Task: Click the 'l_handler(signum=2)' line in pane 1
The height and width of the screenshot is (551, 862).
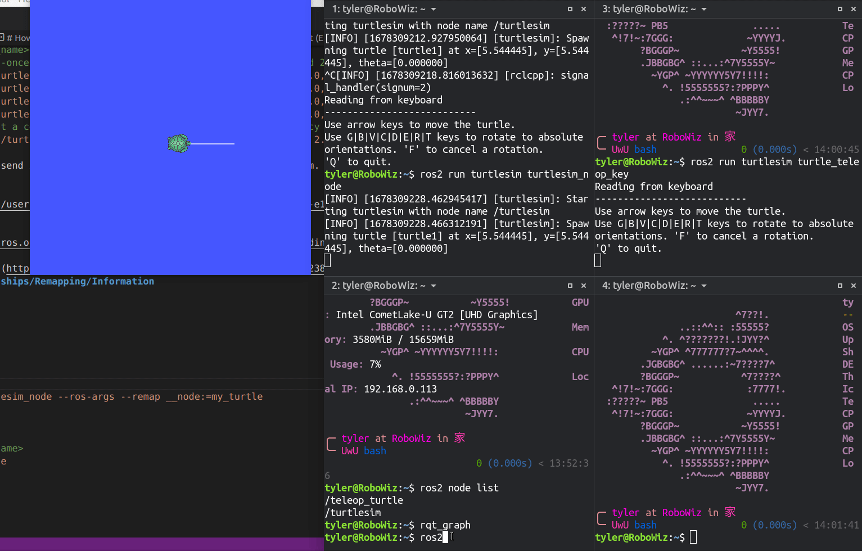Action: pos(378,88)
